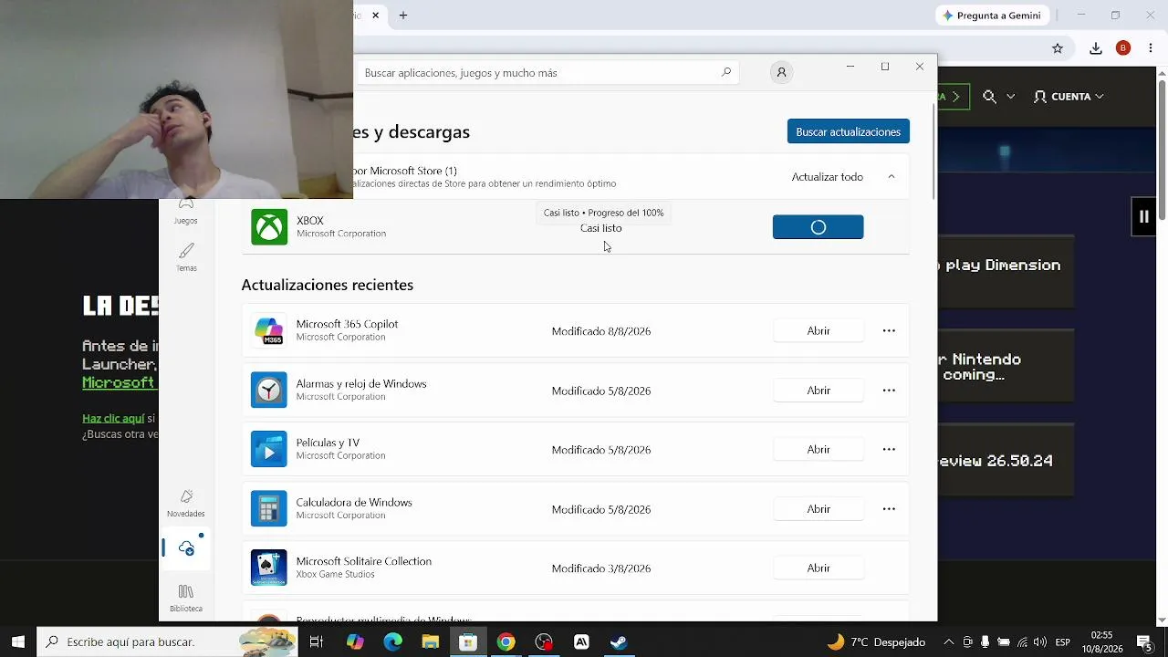Image resolution: width=1168 pixels, height=657 pixels.
Task: Expand the dropdown arrow beside the Minecraft search
Action: 1010,96
